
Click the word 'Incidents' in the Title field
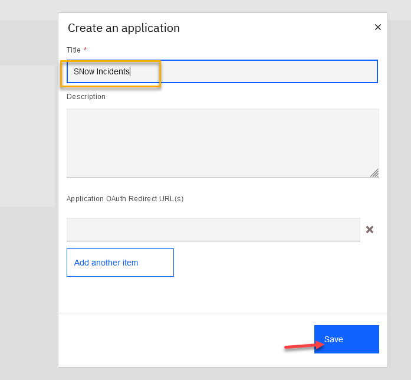(113, 71)
